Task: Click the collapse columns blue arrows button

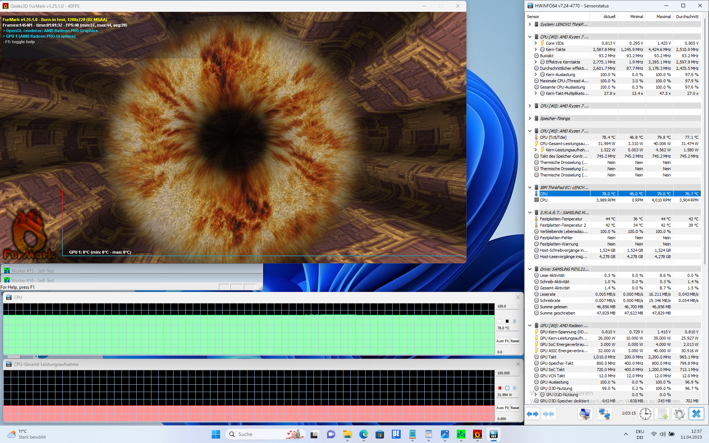Action: 548,414
